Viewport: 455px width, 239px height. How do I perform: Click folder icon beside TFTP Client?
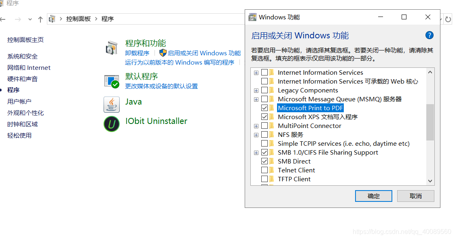272,179
